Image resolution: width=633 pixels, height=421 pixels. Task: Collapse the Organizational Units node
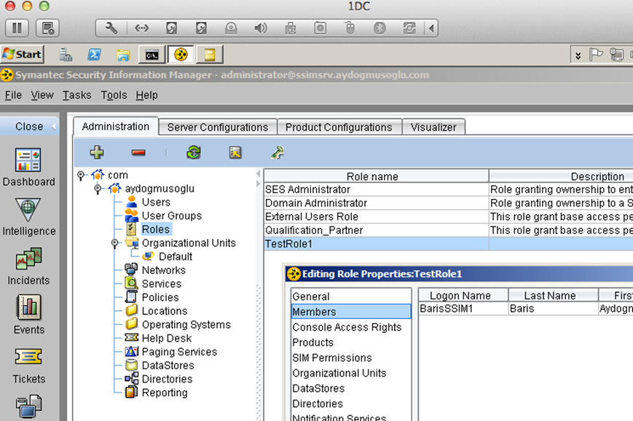pos(114,243)
